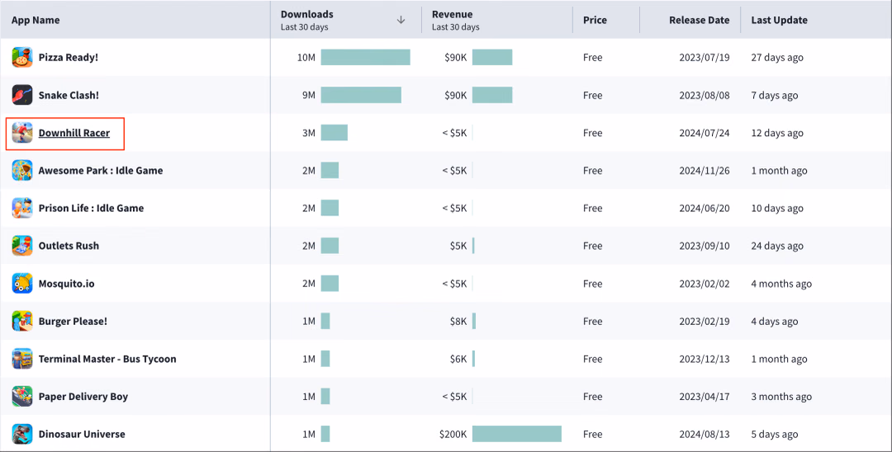Open the Outlets Rush app name
This screenshot has width=892, height=452.
[69, 246]
